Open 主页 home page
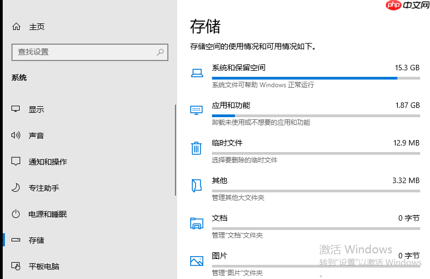The height and width of the screenshot is (279, 430). coord(37,27)
